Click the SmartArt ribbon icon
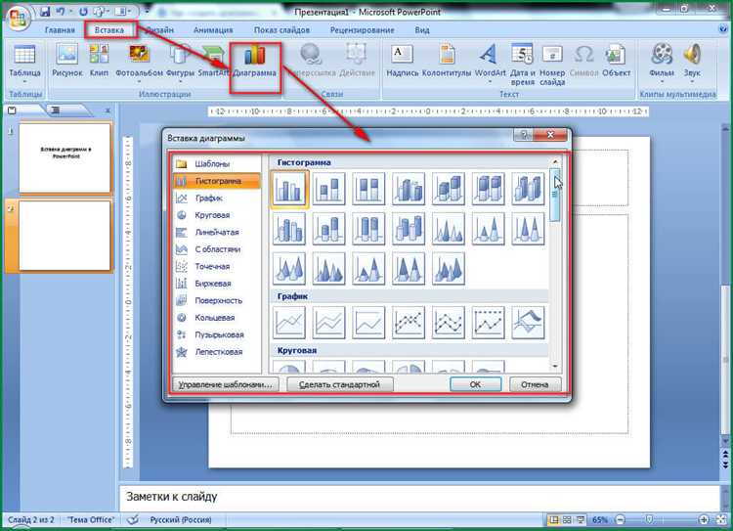Image resolution: width=733 pixels, height=531 pixels. [213, 56]
